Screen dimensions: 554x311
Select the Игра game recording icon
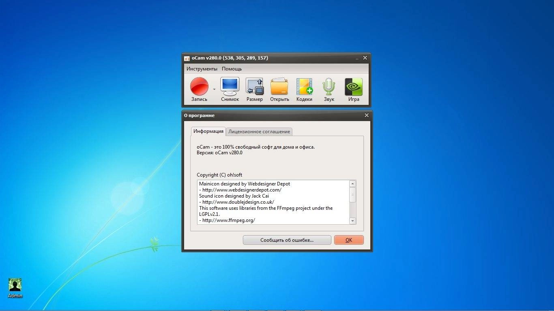(354, 89)
